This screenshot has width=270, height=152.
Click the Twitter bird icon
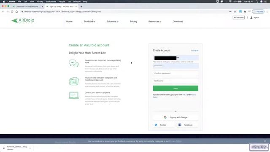(x=156, y=125)
